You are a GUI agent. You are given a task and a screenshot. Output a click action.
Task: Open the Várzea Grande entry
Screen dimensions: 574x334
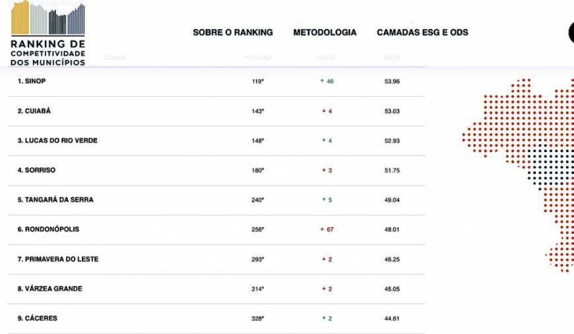click(x=216, y=289)
